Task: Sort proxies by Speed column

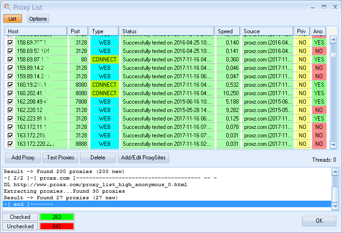Action: click(227, 31)
